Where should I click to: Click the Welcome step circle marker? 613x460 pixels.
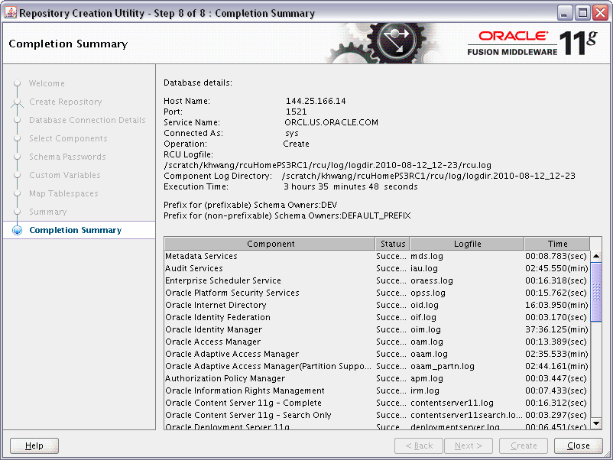click(18, 83)
